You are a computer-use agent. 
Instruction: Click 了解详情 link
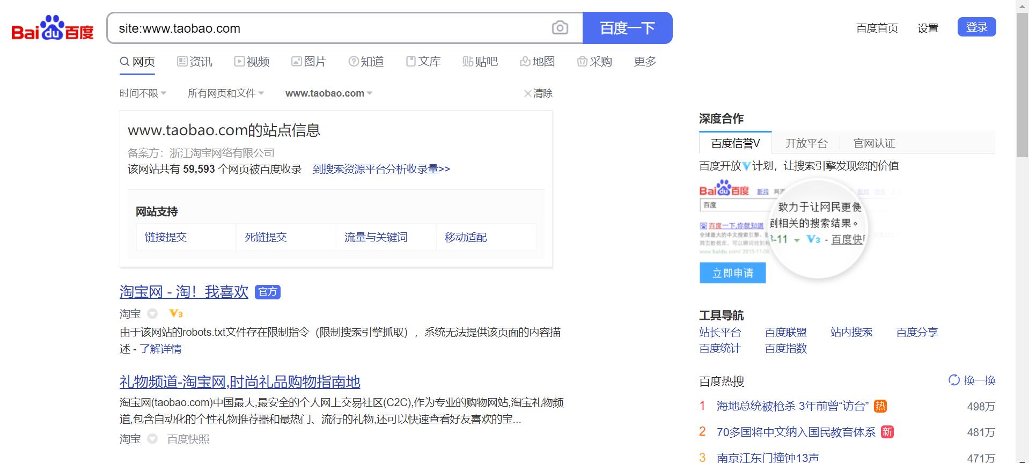point(160,349)
